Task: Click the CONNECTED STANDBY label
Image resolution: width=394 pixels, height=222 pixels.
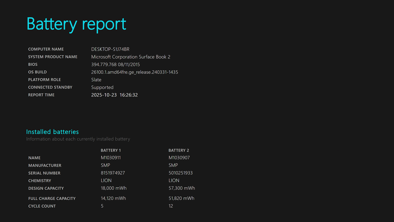Action: tap(50, 87)
